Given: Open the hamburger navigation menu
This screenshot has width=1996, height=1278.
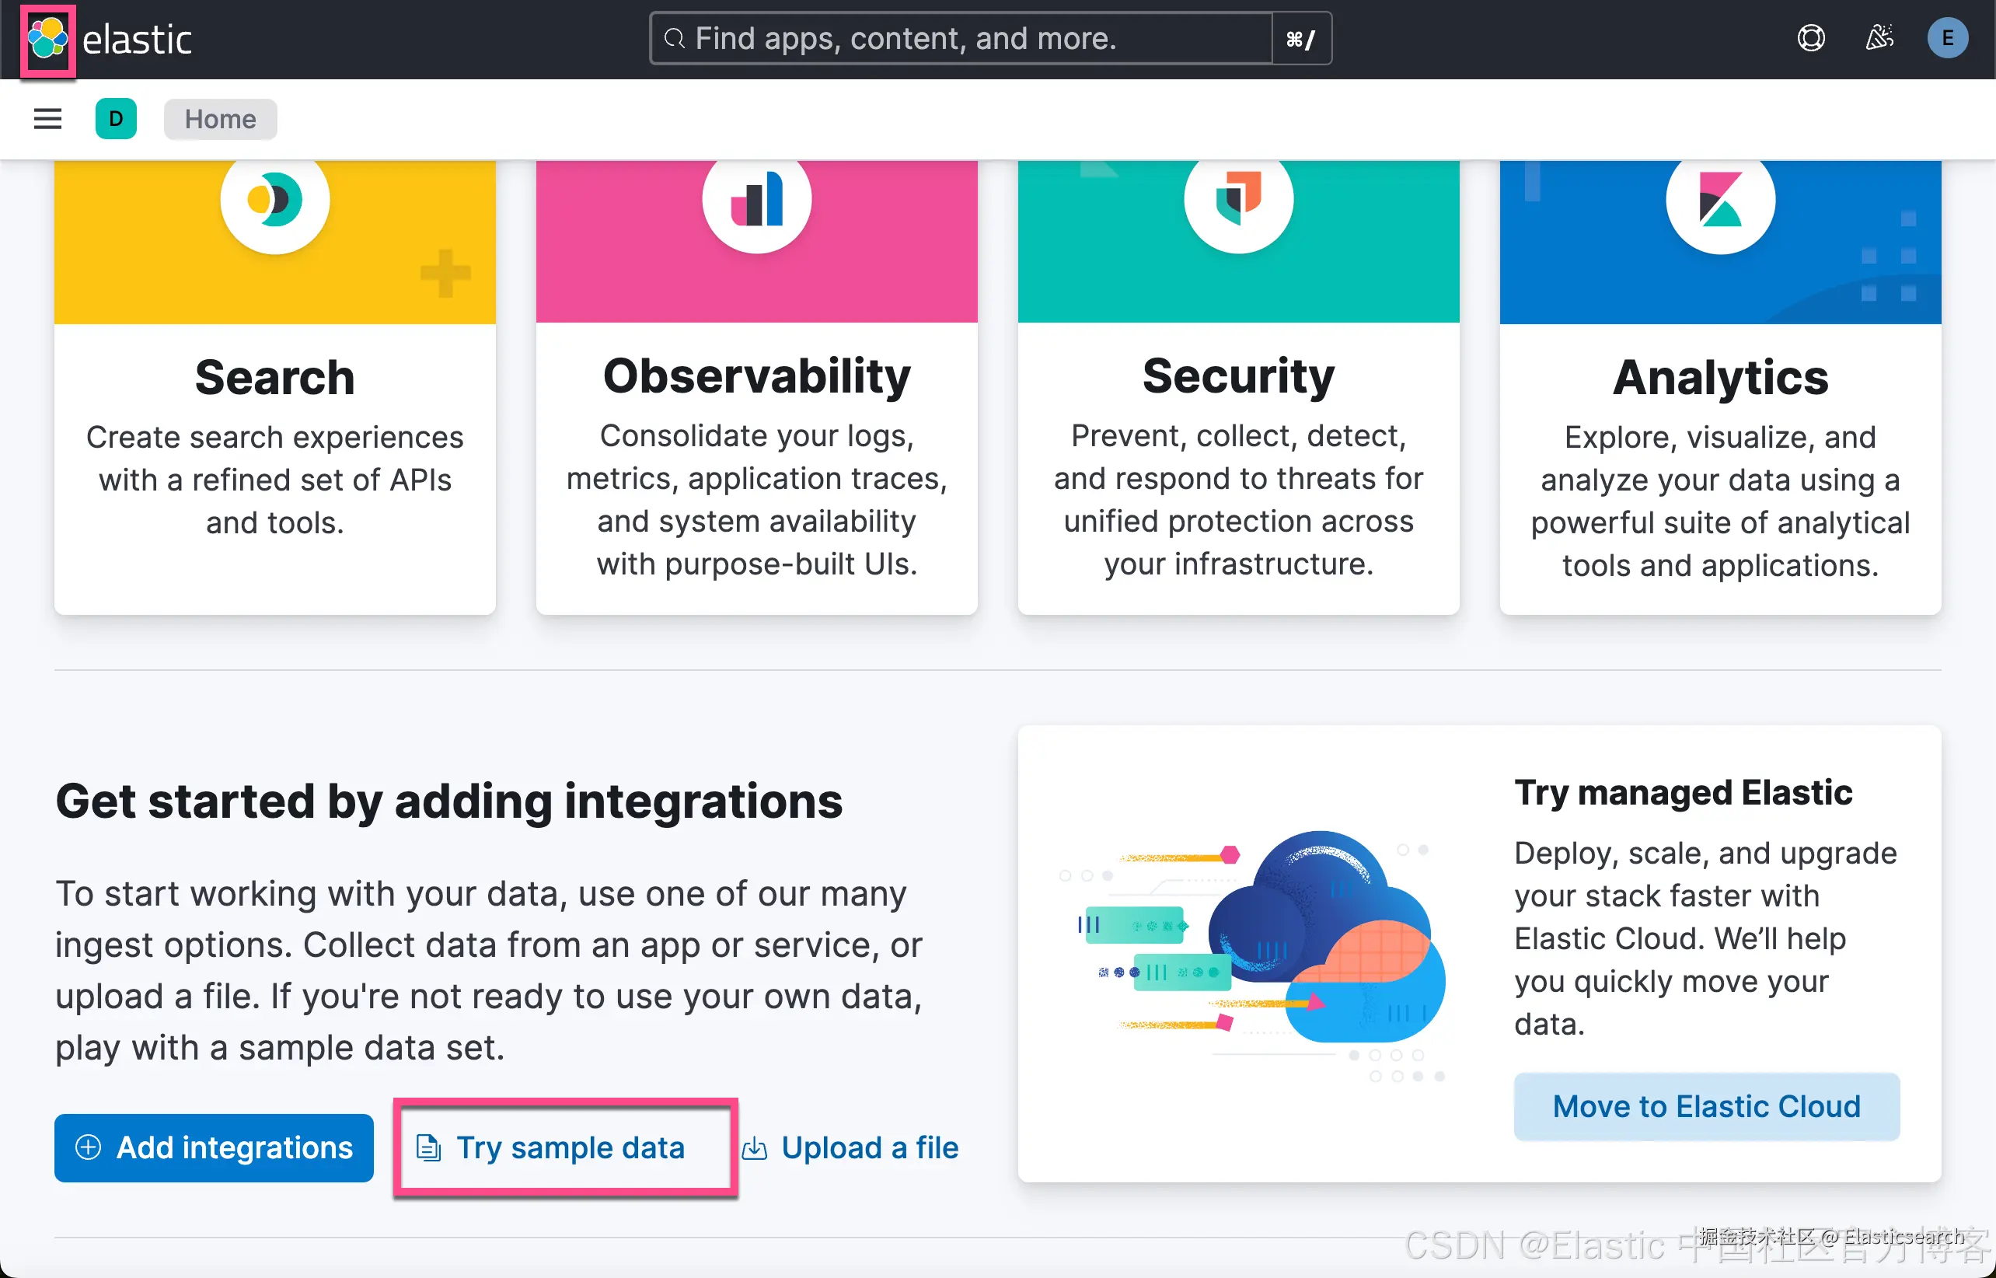Looking at the screenshot, I should click(47, 119).
